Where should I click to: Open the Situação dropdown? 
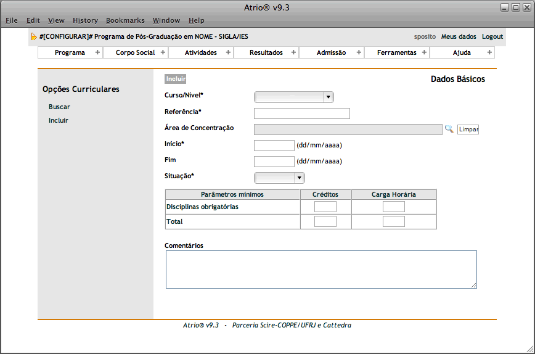(x=280, y=178)
